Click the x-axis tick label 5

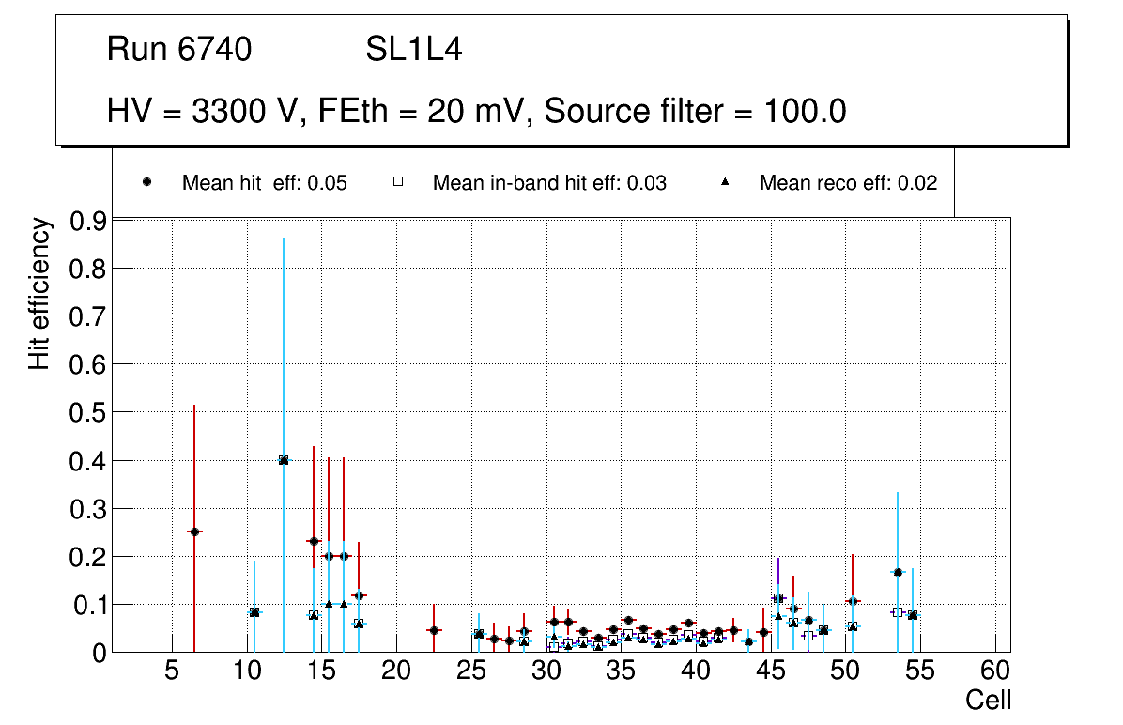point(172,672)
